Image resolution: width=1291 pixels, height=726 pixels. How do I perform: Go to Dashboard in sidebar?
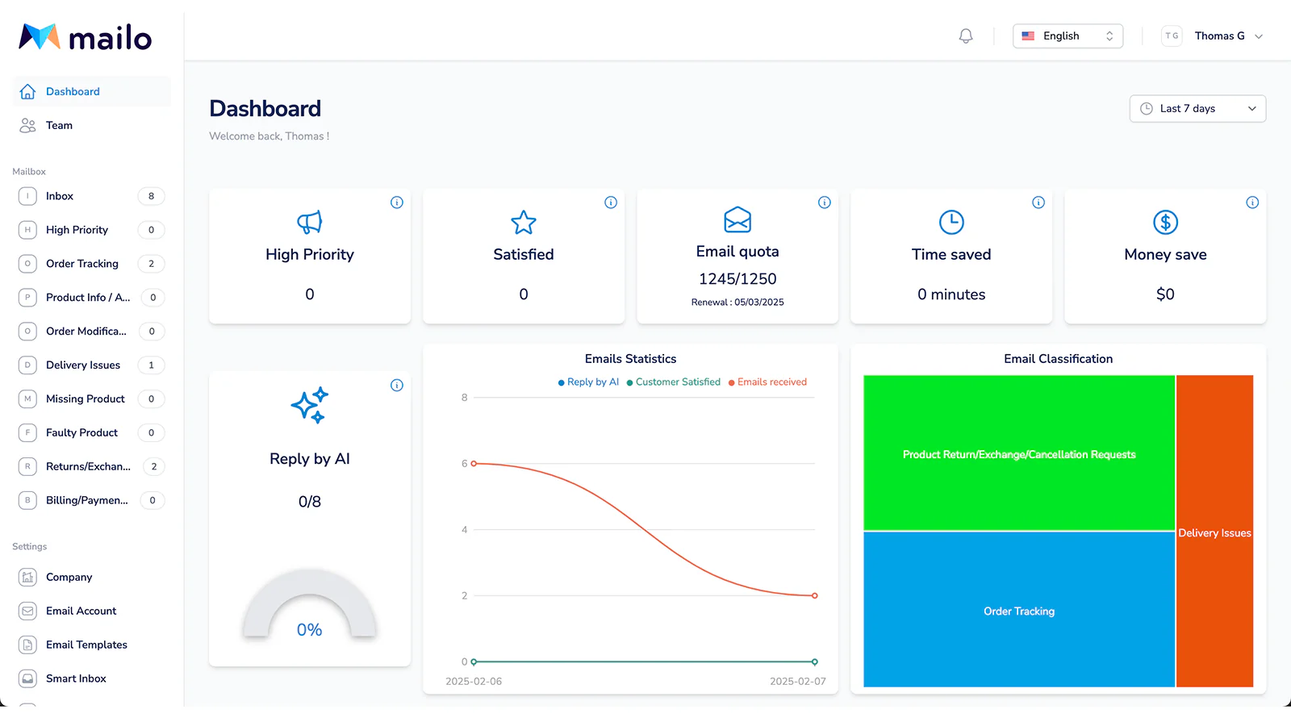(x=92, y=92)
